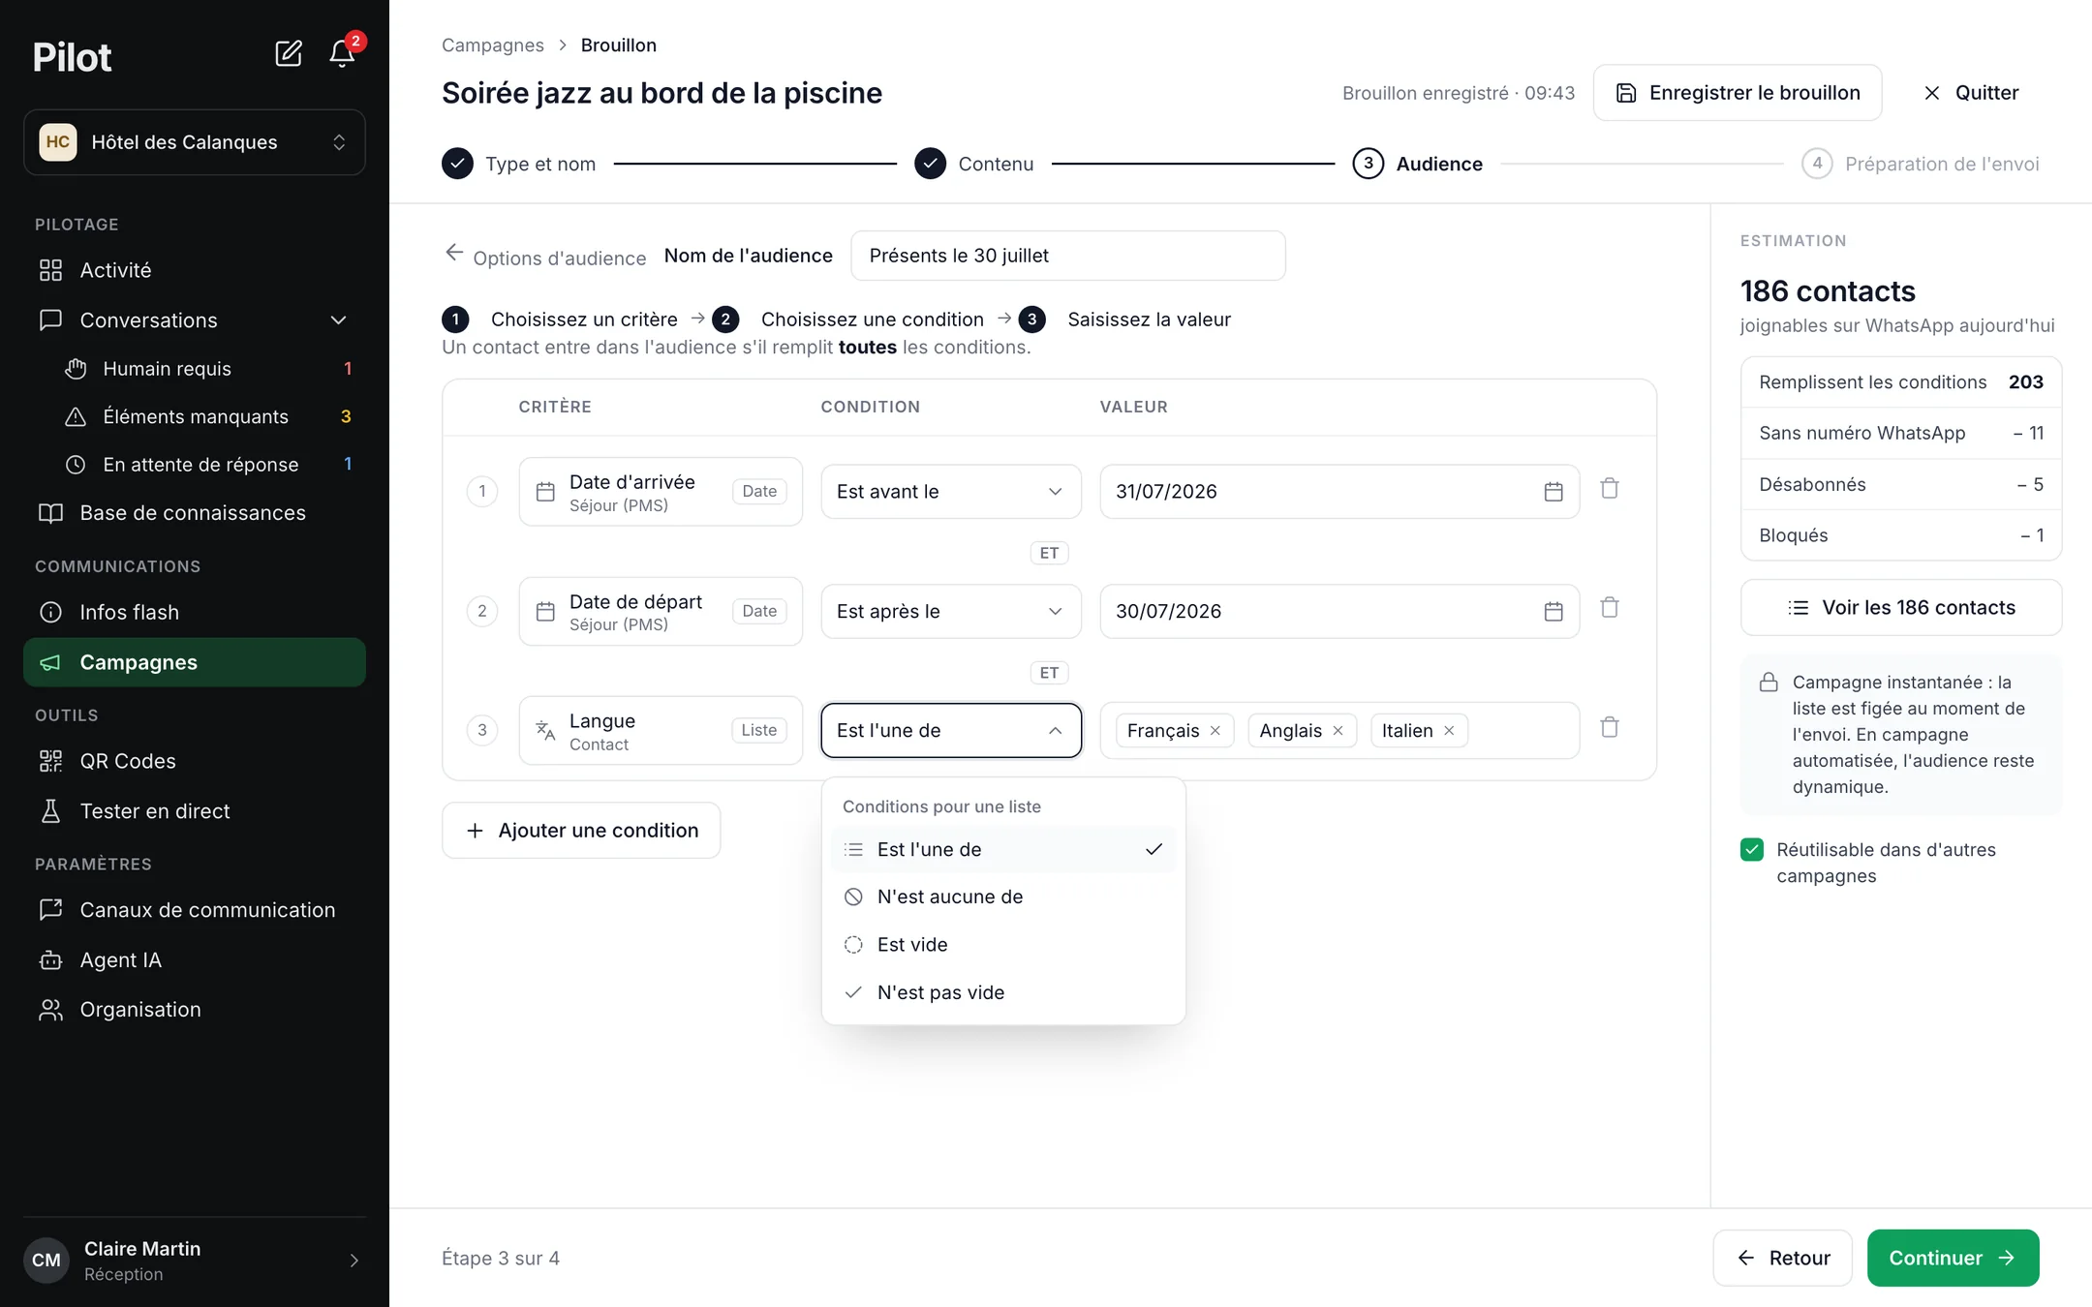
Task: Delete the Date de départ condition row
Action: point(1609,608)
